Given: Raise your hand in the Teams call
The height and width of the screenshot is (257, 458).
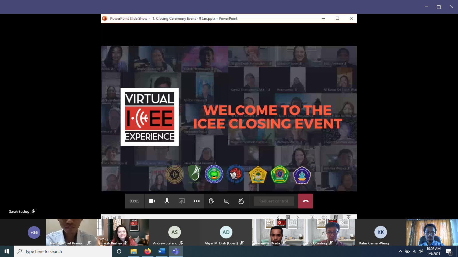Looking at the screenshot, I should tap(212, 201).
